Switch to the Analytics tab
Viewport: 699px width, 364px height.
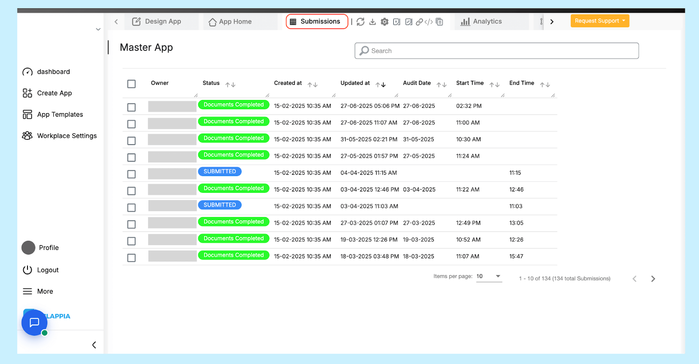point(492,21)
